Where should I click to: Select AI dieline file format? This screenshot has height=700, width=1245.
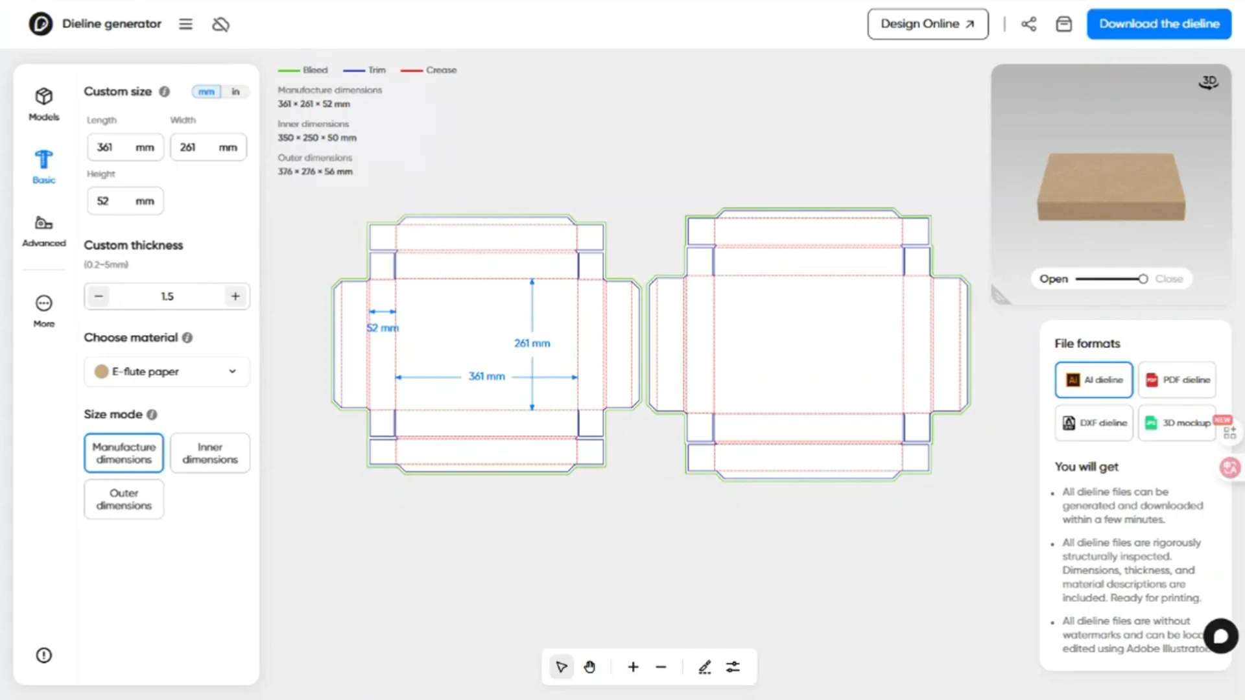[1094, 380]
